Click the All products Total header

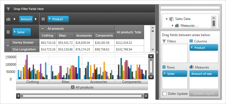pos(129,32)
